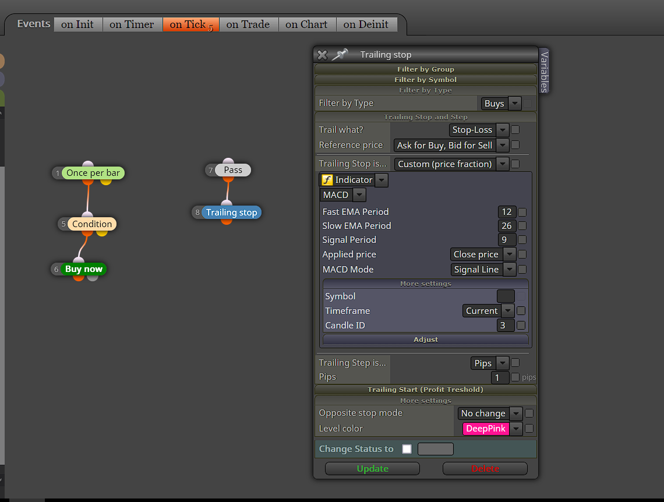Screen dimensions: 664x502
Task: Click the Signal Period value field
Action: (x=507, y=239)
